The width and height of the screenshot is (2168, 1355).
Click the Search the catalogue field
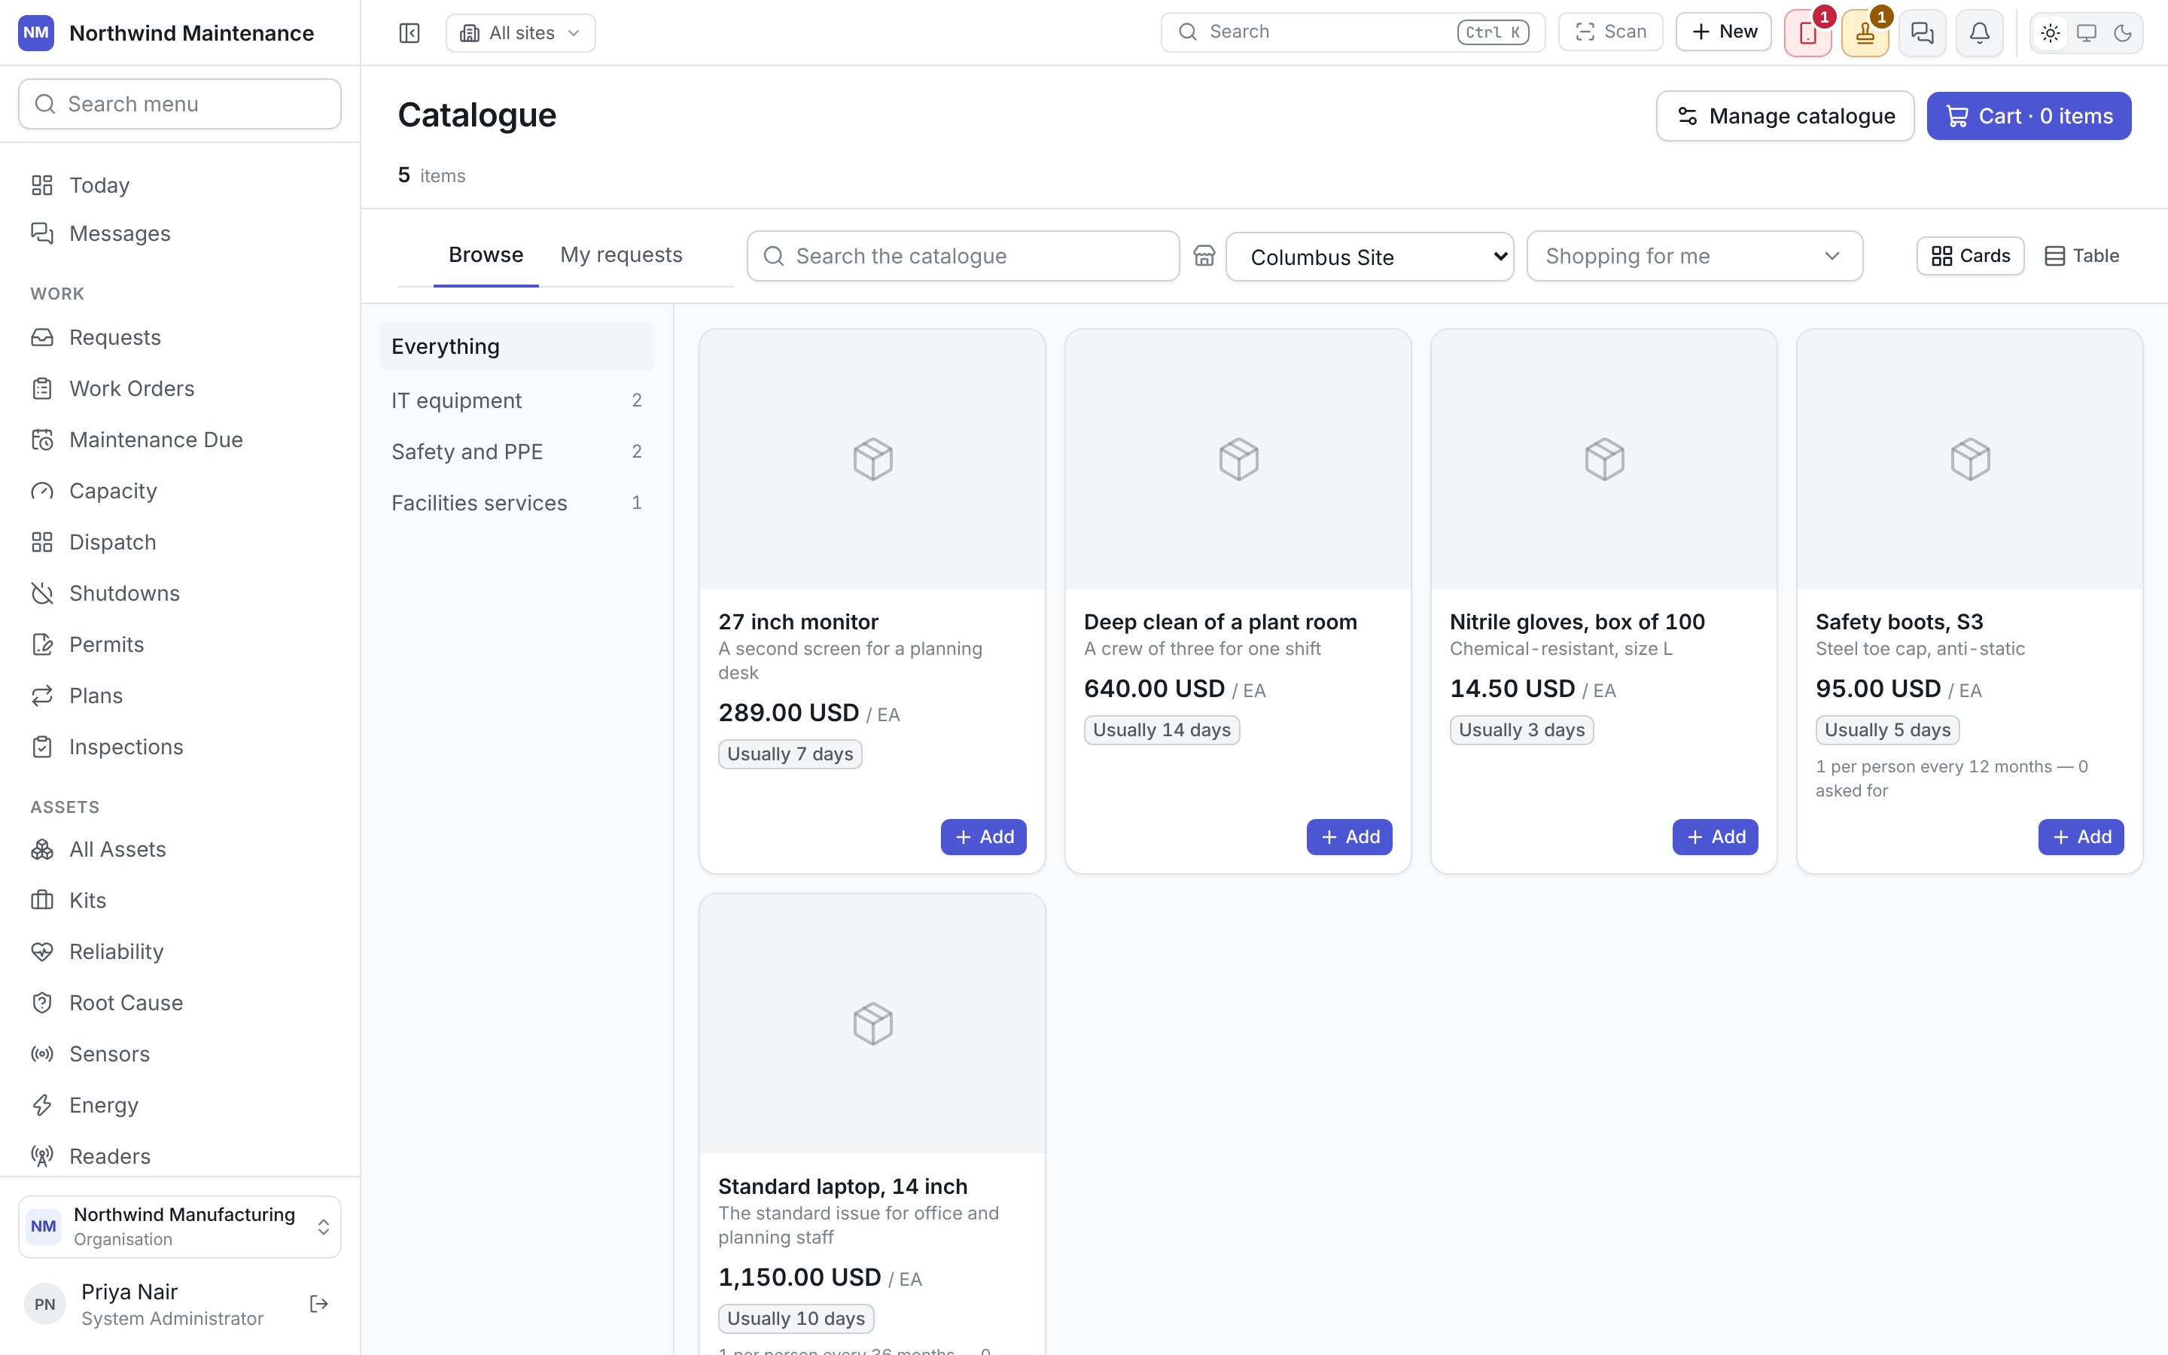(963, 256)
